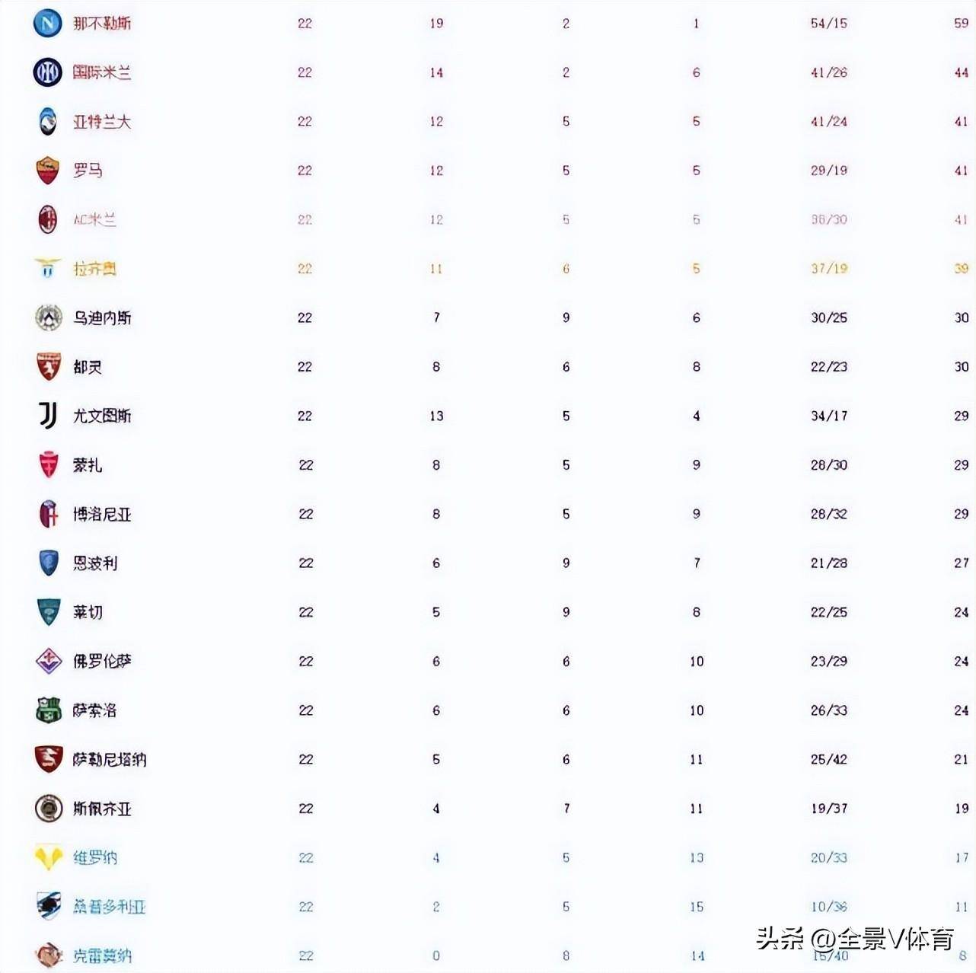Select the Atalanta team logo
Image resolution: width=976 pixels, height=973 pixels.
tap(47, 121)
